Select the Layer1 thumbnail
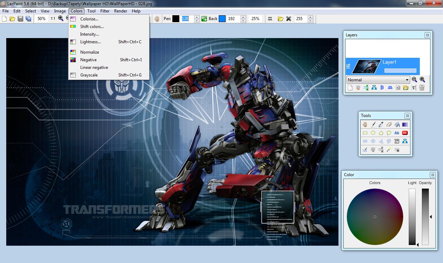 point(366,66)
